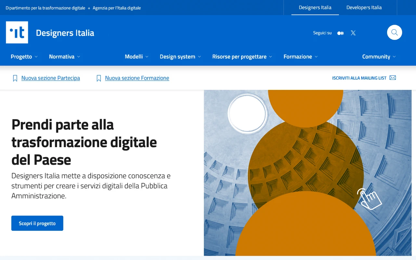Open the Medium social icon
This screenshot has width=416, height=260.
[x=341, y=33]
